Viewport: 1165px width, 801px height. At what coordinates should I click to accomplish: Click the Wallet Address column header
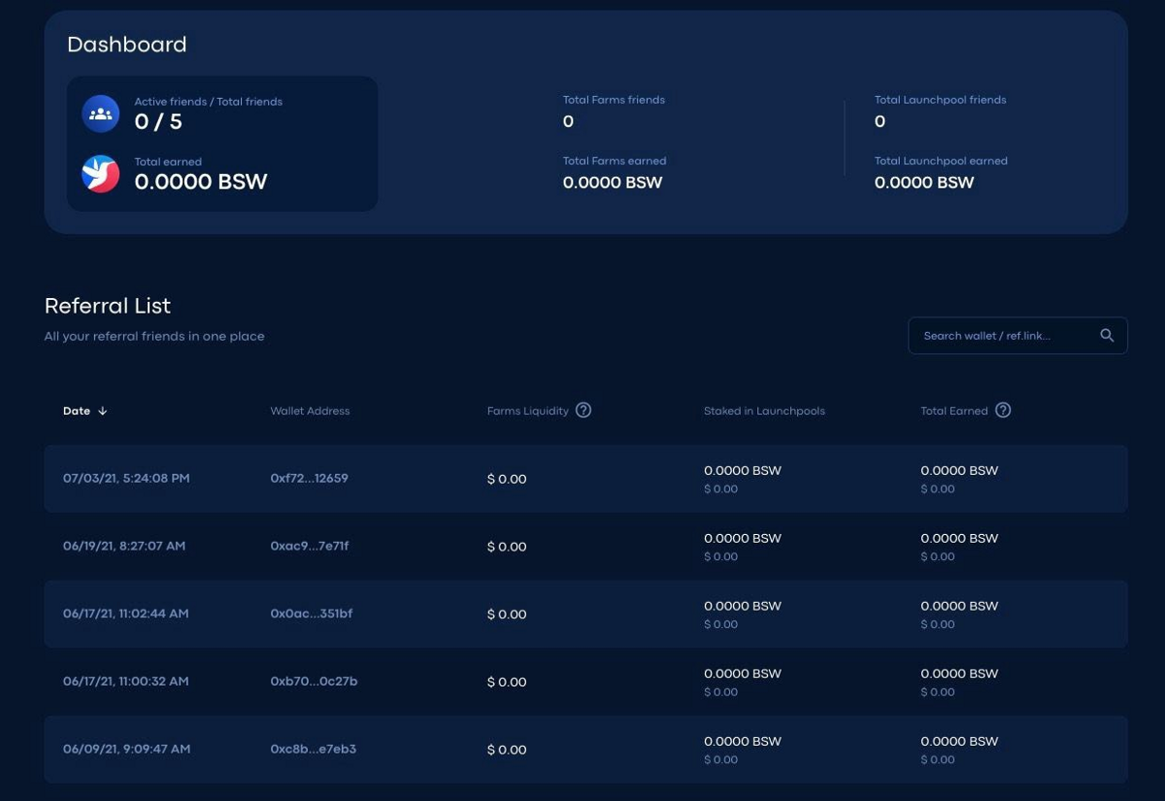(x=310, y=411)
